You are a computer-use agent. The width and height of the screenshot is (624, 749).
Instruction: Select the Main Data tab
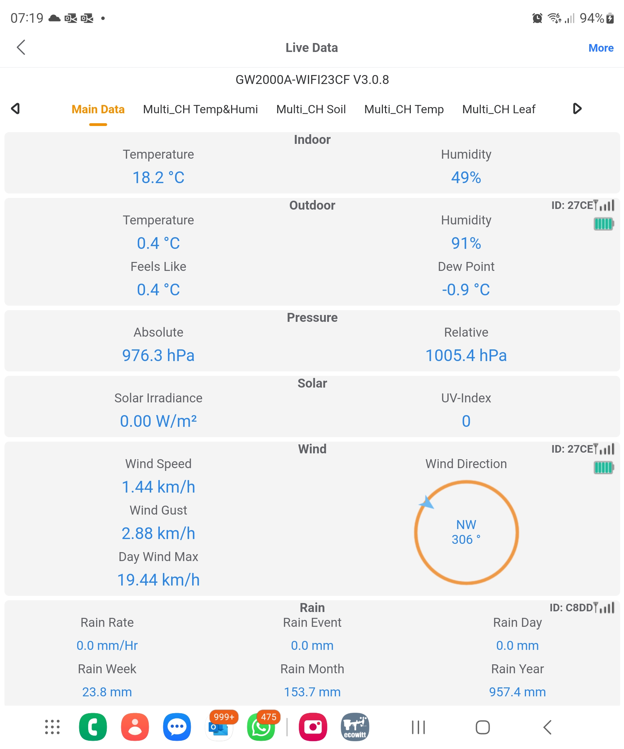[x=98, y=109]
